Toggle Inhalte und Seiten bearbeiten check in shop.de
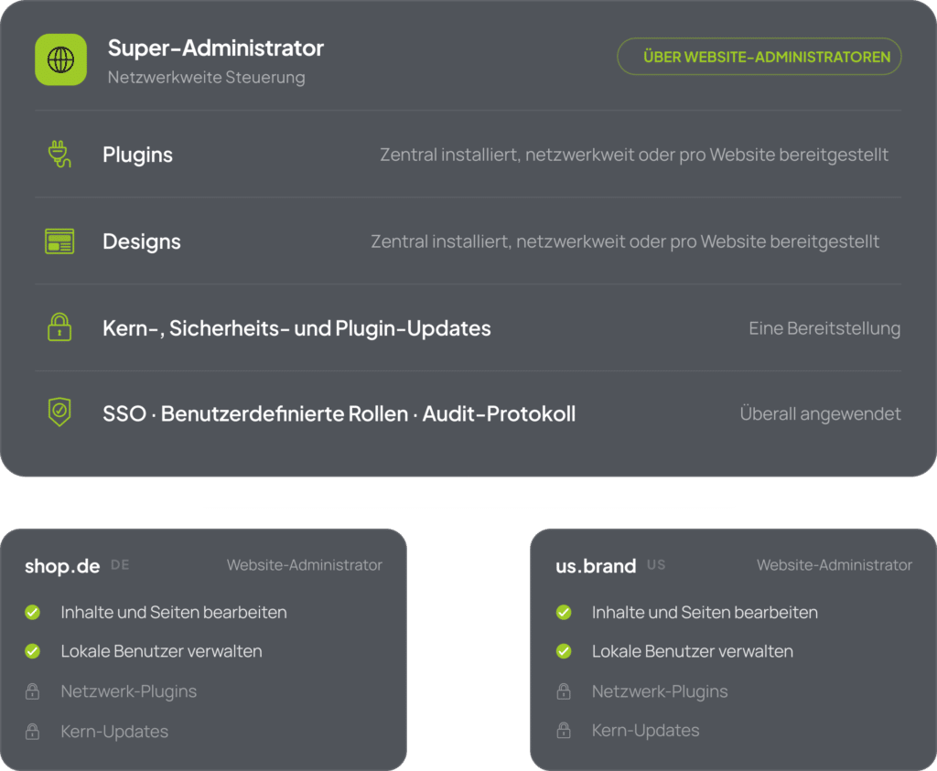 tap(32, 612)
